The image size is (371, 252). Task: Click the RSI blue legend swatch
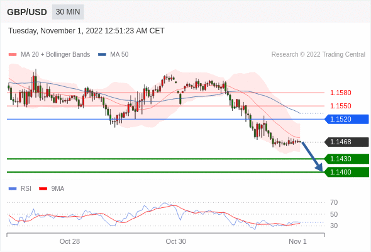13,189
